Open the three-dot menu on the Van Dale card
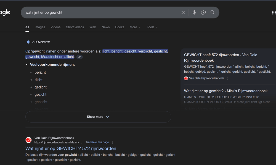276x165 pixels. point(227,78)
